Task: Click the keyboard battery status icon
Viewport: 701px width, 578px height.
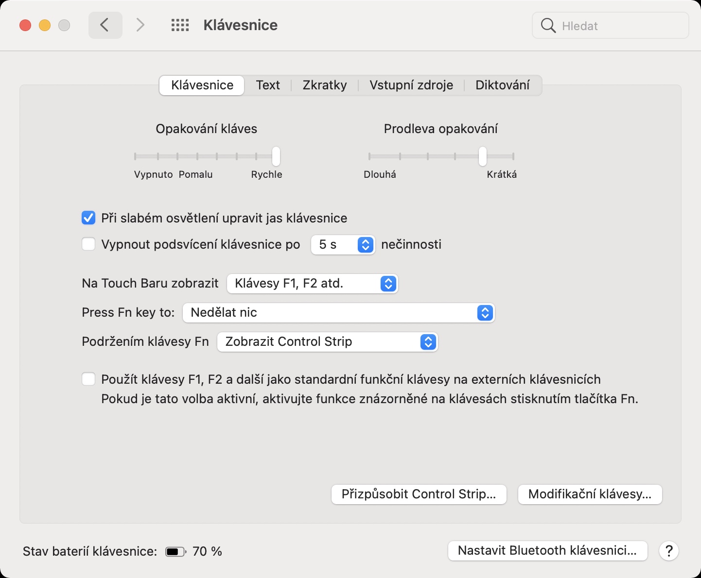Action: click(175, 552)
